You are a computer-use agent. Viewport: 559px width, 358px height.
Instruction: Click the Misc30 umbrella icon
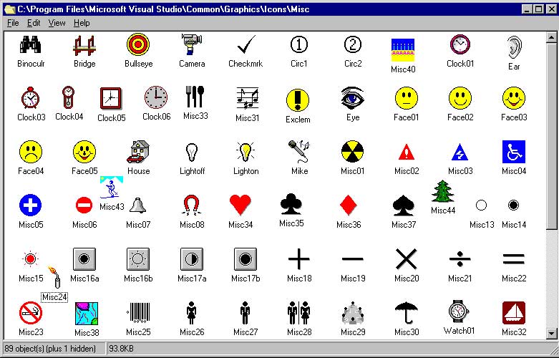coord(407,313)
